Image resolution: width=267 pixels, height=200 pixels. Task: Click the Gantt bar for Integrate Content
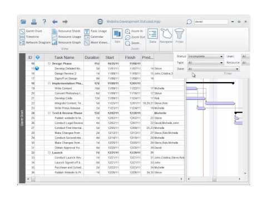(x=220, y=103)
